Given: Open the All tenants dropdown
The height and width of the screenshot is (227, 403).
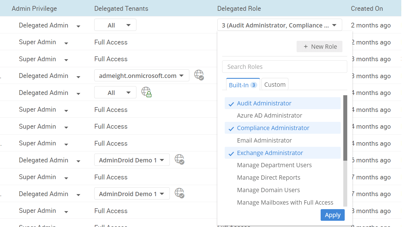Looking at the screenshot, I should tap(115, 25).
